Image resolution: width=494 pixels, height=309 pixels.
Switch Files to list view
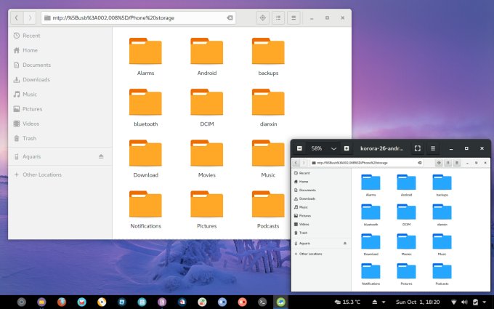coord(278,17)
